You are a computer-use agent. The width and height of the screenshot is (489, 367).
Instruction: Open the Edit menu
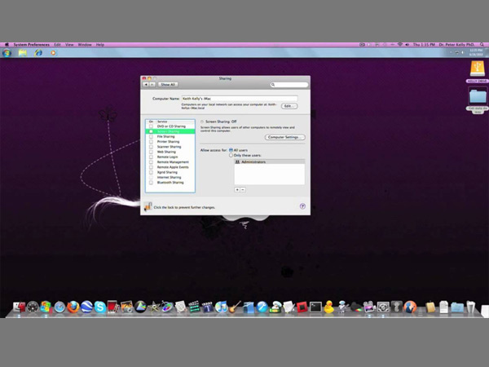pyautogui.click(x=57, y=45)
